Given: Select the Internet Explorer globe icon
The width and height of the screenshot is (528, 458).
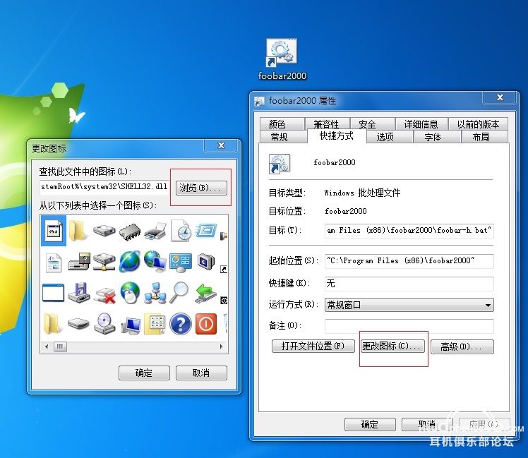Looking at the screenshot, I should click(130, 261).
